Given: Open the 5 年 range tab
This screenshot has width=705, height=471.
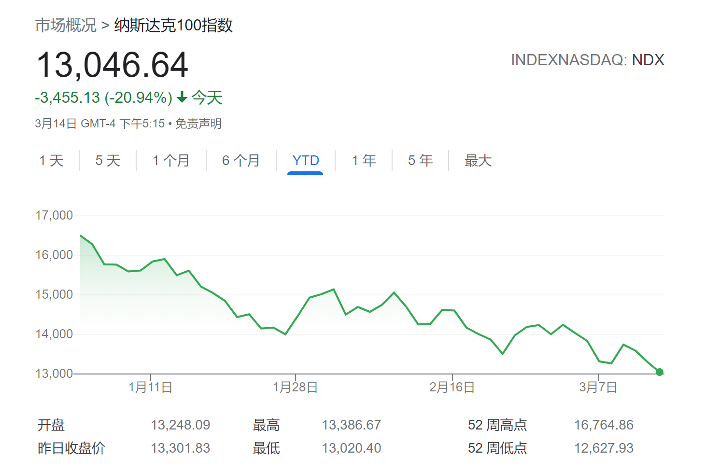Looking at the screenshot, I should coord(421,160).
